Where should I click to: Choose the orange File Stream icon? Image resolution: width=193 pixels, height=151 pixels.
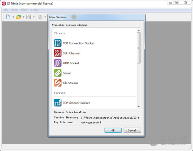pos(58,83)
